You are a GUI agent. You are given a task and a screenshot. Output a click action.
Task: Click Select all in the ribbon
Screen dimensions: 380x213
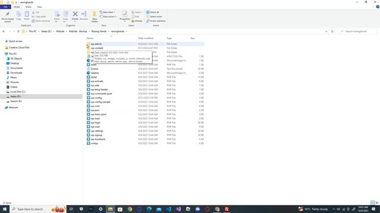pyautogui.click(x=153, y=12)
